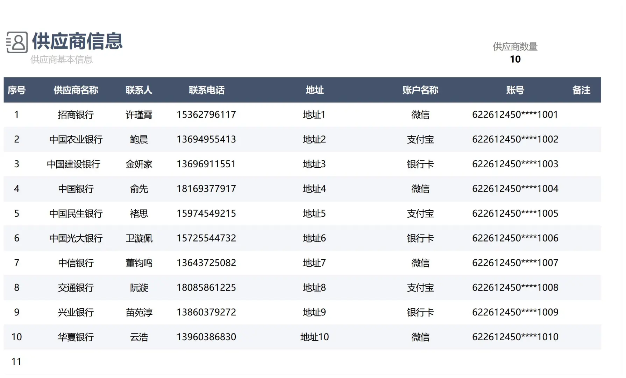This screenshot has width=626, height=378.
Task: Click the 备注 column header
Action: [x=581, y=90]
